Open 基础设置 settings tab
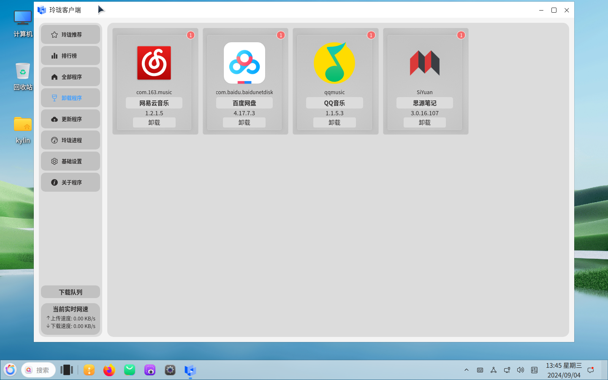Screen dimensions: 608x380 click(71, 161)
